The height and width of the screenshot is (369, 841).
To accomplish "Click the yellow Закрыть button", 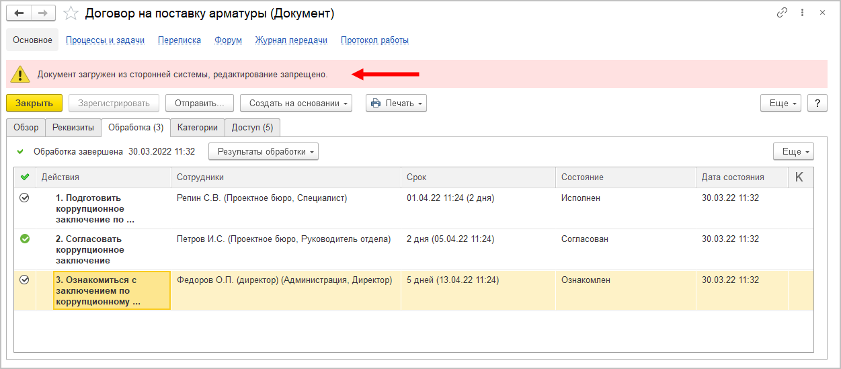I will [34, 103].
